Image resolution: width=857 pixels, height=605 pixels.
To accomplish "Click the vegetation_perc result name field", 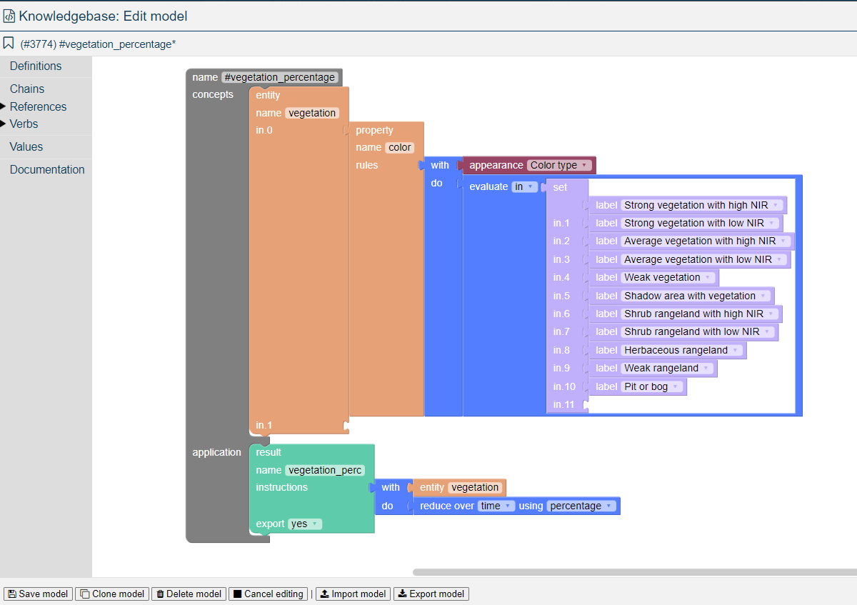I will [325, 470].
